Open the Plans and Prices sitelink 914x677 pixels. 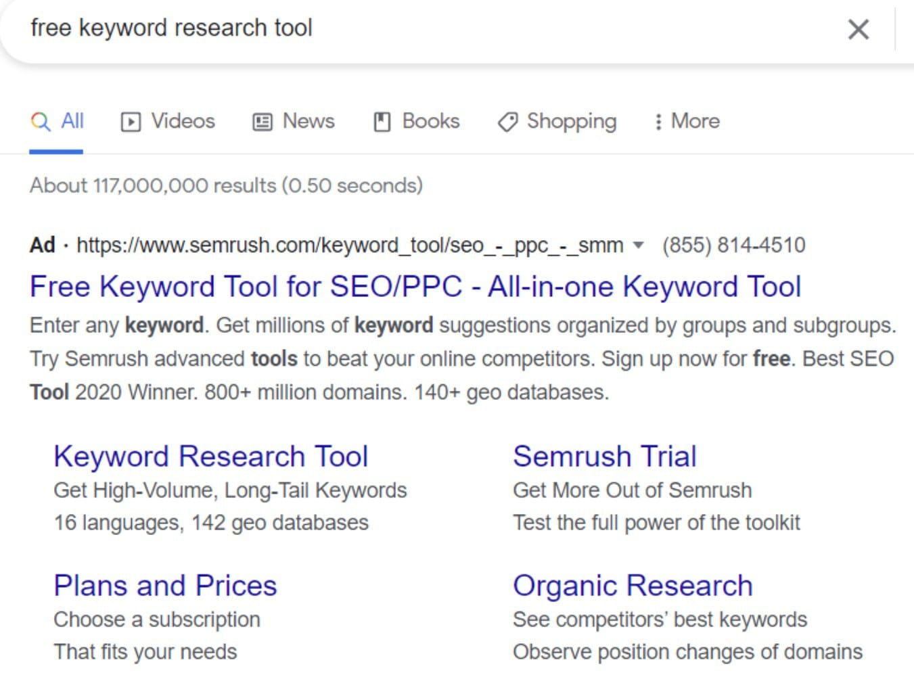pyautogui.click(x=165, y=586)
